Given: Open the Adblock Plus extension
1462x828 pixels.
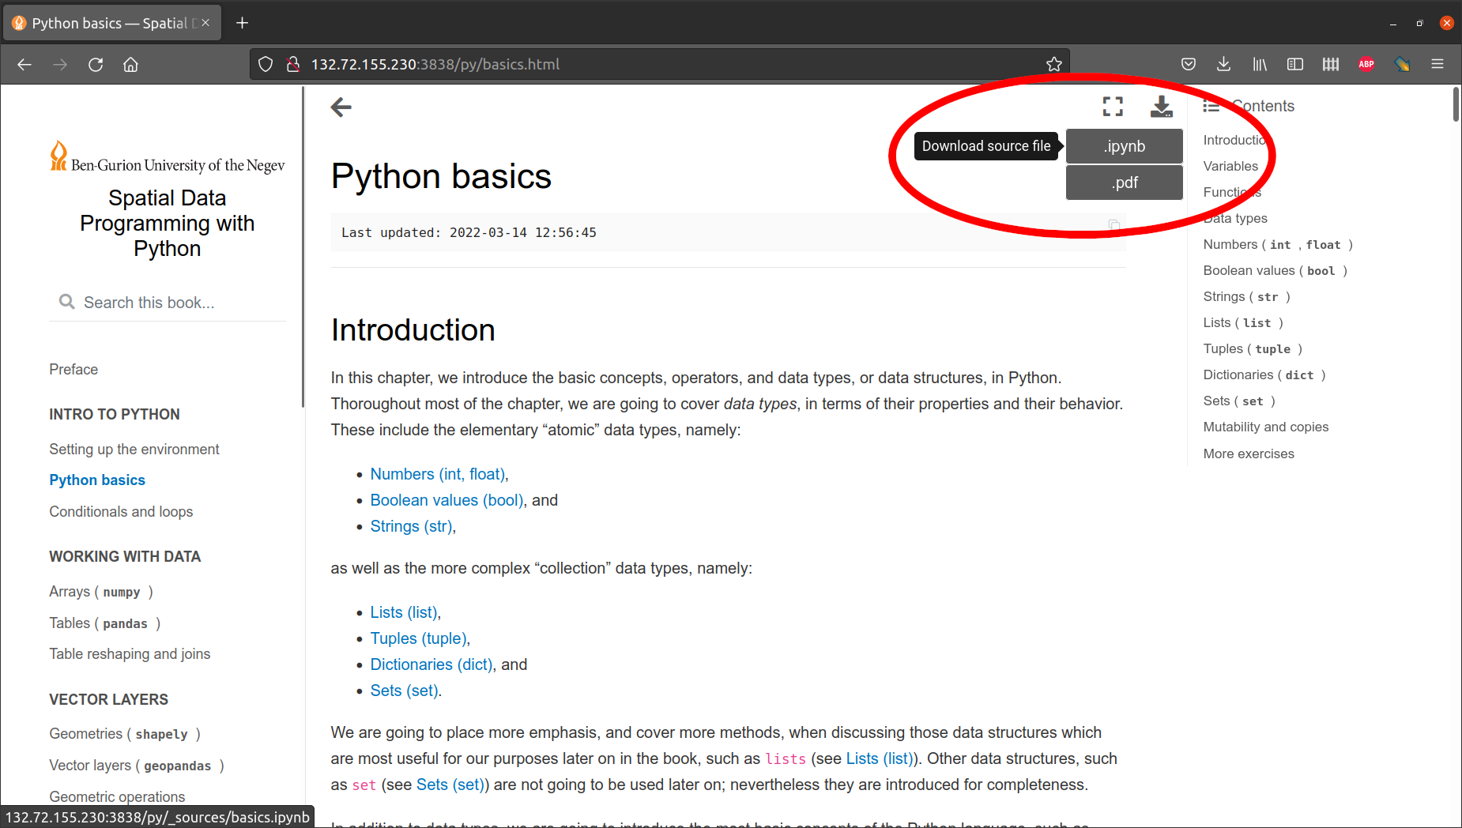Looking at the screenshot, I should click(1366, 65).
